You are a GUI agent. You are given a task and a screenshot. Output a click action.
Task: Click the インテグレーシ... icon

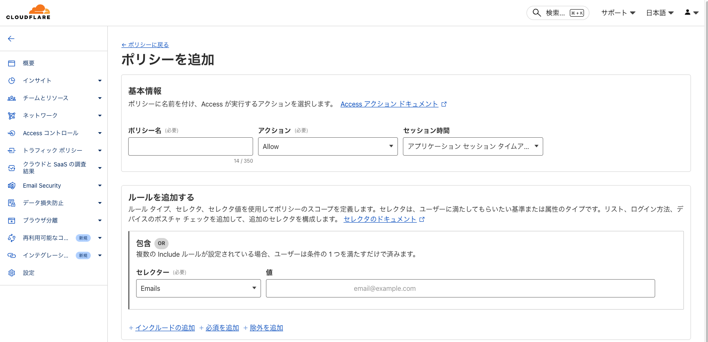click(x=12, y=255)
